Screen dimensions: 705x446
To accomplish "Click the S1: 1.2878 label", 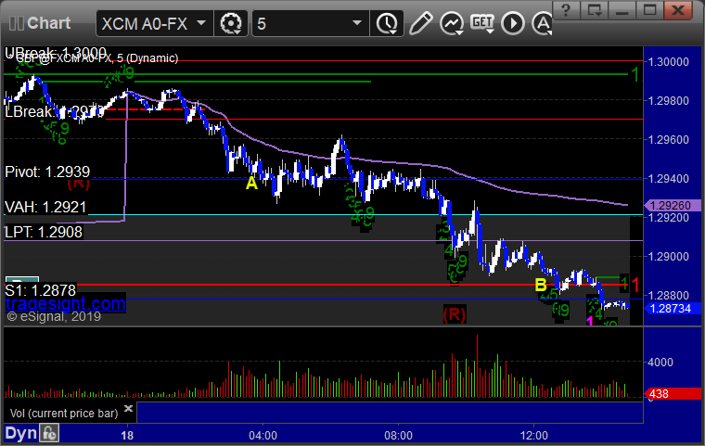I will (x=41, y=290).
